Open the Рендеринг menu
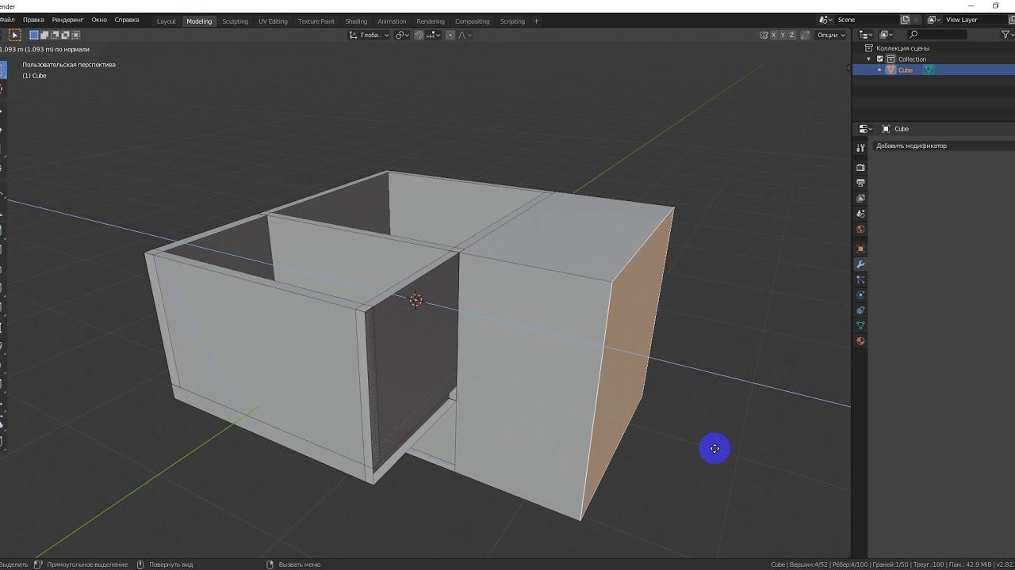This screenshot has height=570, width=1015. point(67,20)
